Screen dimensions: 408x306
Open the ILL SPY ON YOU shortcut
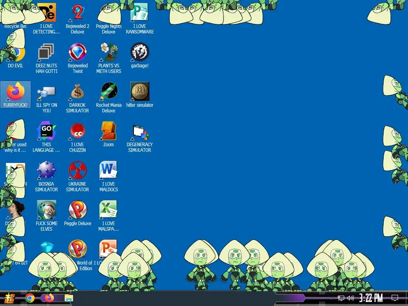pos(46,98)
